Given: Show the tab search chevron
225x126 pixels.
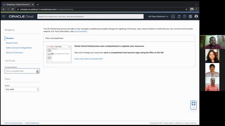Looking at the screenshot, I should (x=196, y=5).
